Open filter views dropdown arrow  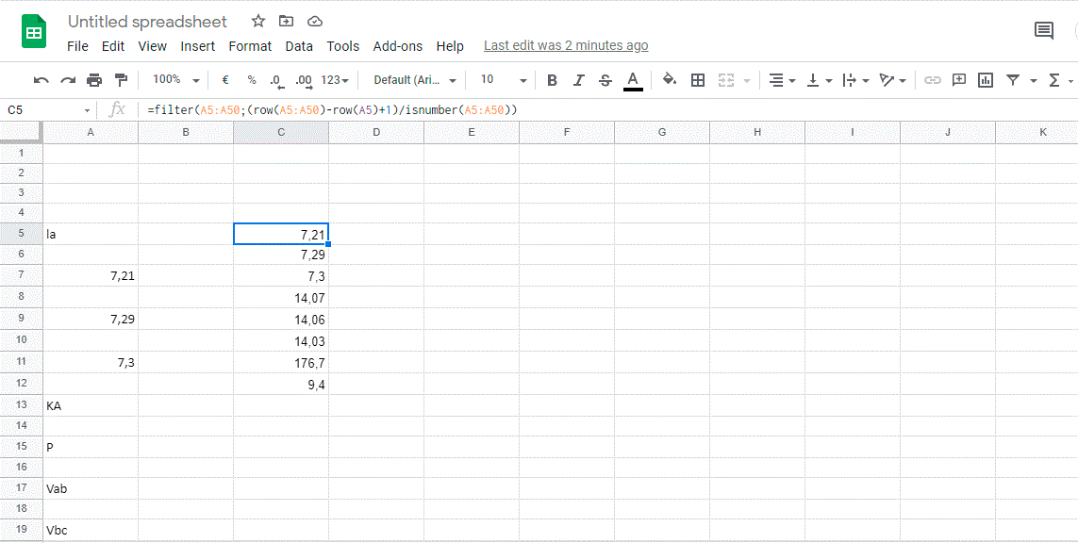(x=1034, y=81)
